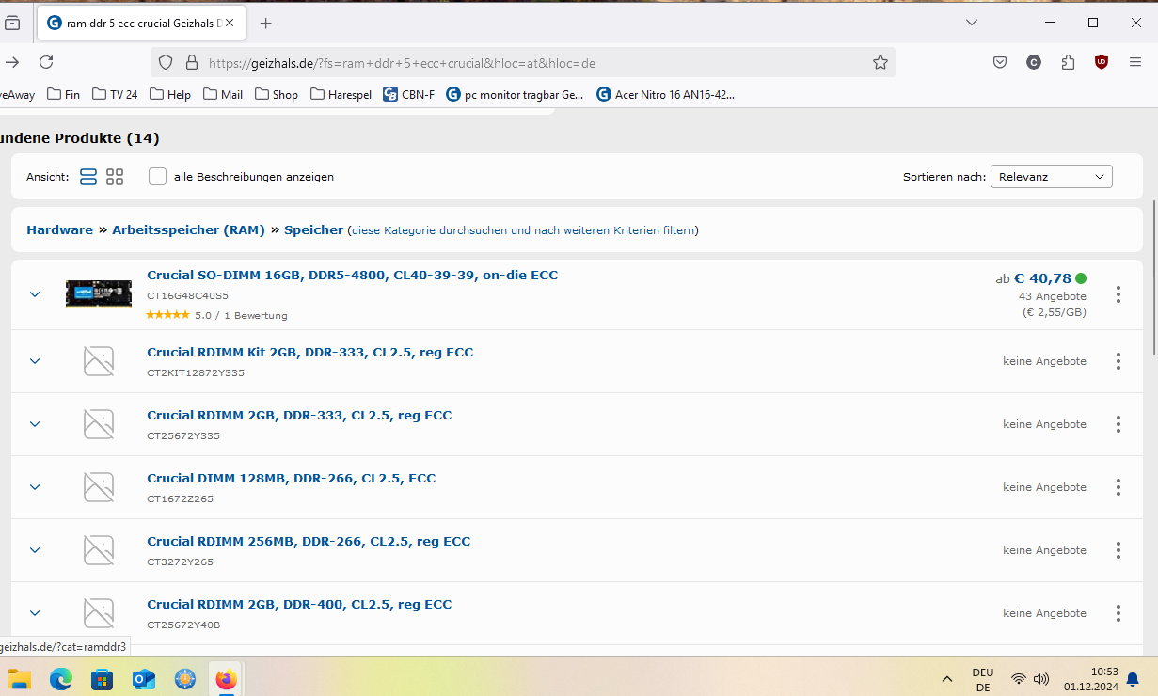Select the ram ddr 5 ecc crucial tab
Screen dimensions: 1158x696
[142, 23]
